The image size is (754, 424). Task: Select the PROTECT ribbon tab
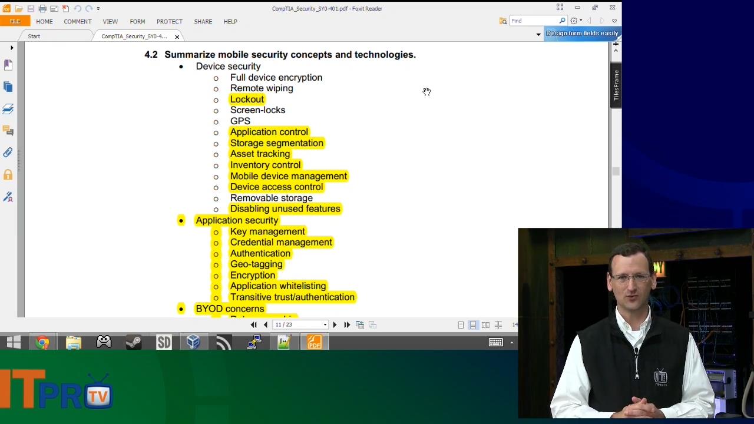click(169, 21)
